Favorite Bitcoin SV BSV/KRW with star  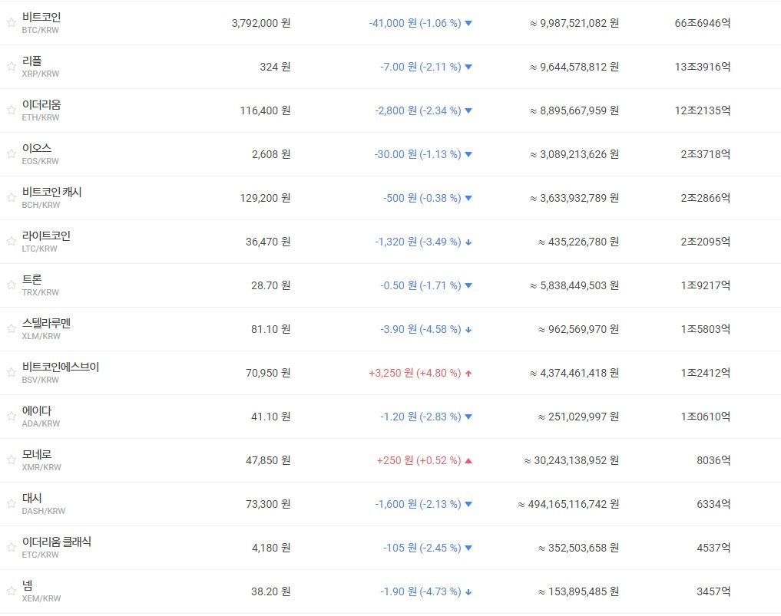click(11, 373)
